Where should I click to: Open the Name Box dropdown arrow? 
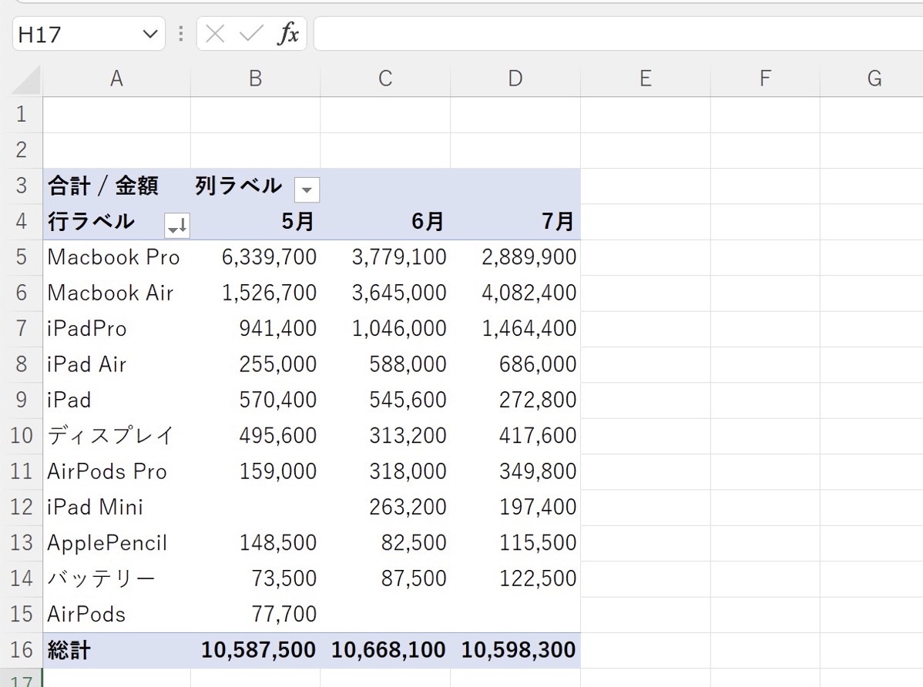pos(150,34)
